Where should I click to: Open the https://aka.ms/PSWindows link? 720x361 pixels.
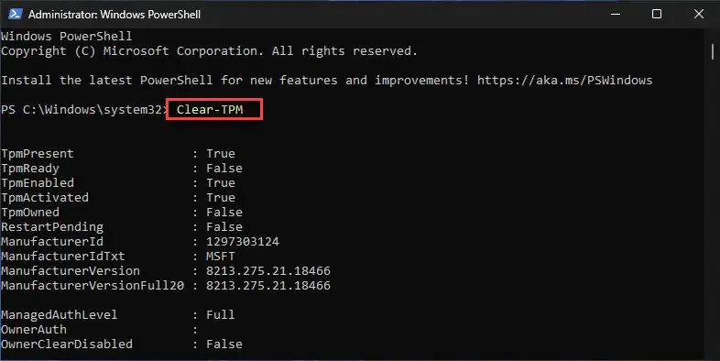564,81
